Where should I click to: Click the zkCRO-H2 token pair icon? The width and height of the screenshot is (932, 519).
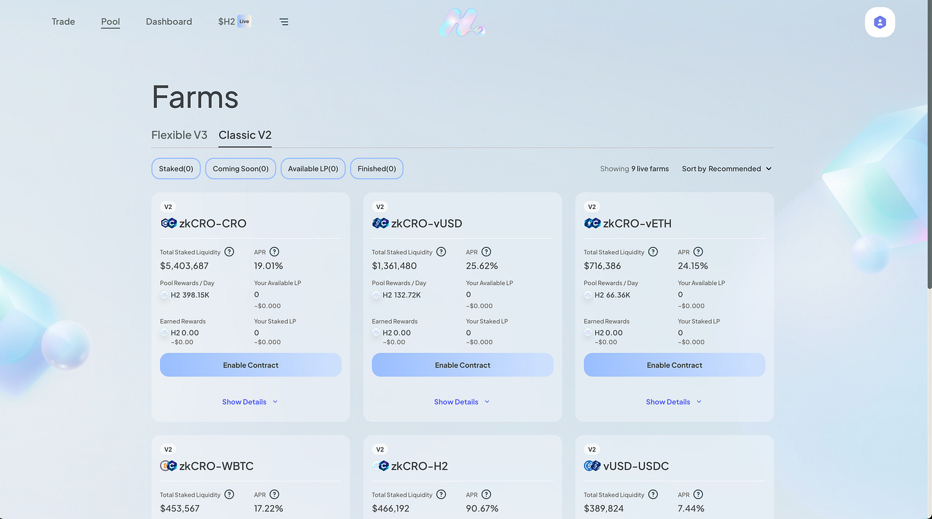tap(380, 466)
